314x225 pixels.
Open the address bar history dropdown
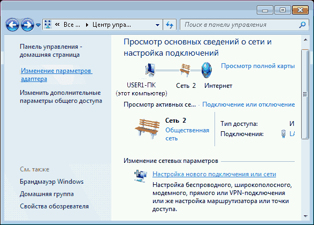tap(157, 25)
